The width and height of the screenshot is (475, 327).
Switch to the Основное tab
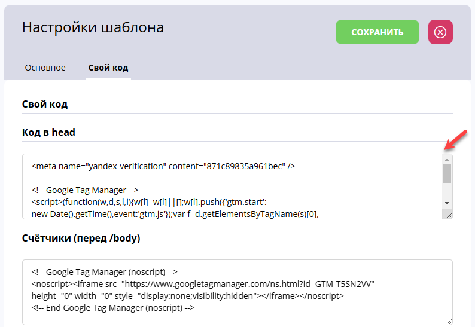(x=45, y=68)
